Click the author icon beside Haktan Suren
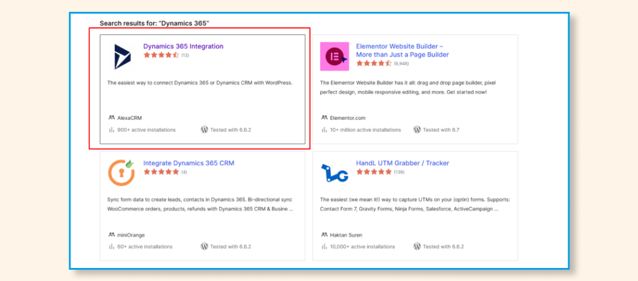The width and height of the screenshot is (638, 281). (x=324, y=235)
